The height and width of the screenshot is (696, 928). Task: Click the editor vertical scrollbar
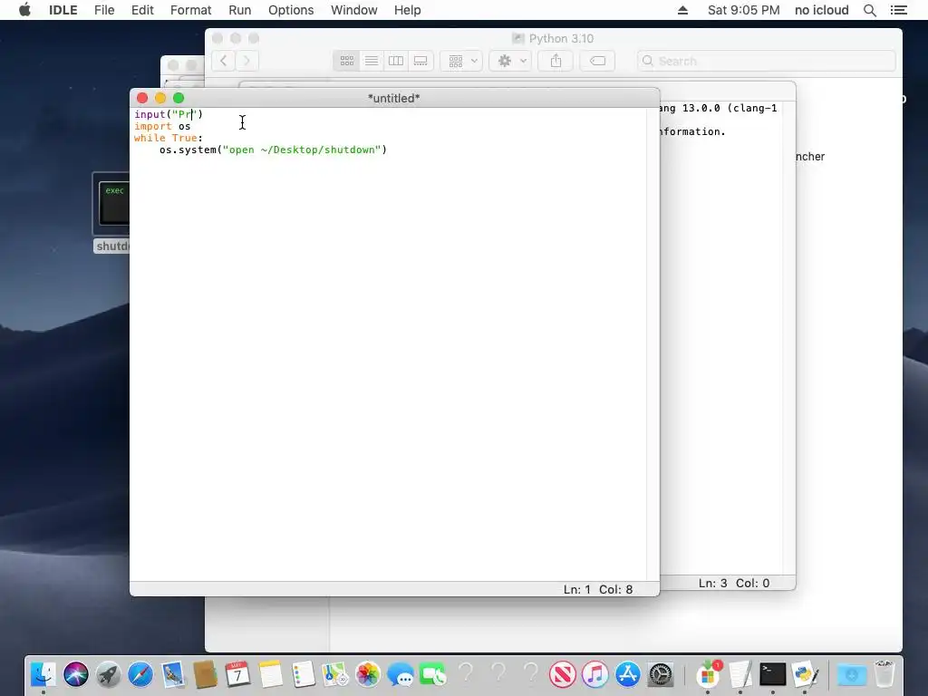652,343
